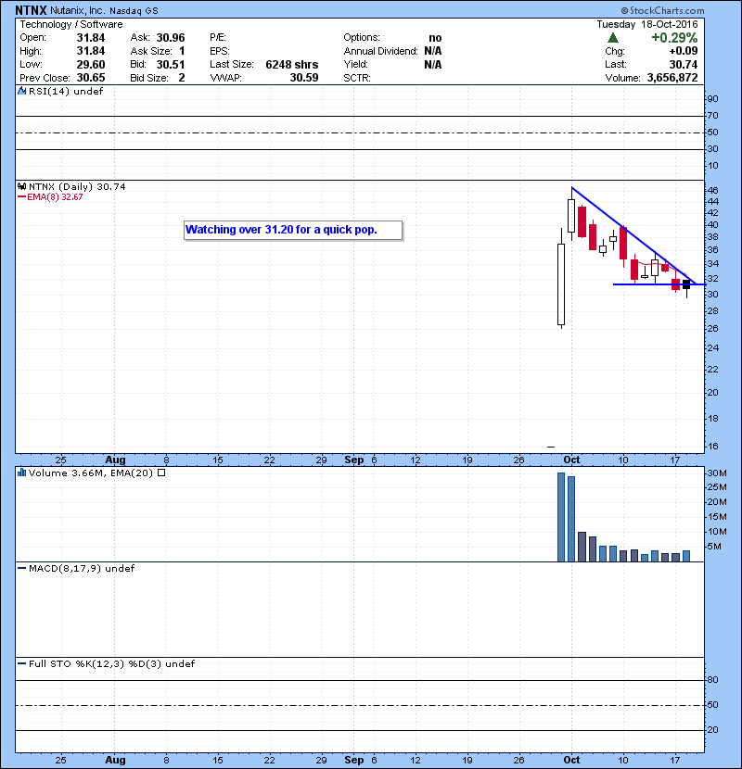Click the 'EPS:' label

(x=220, y=51)
